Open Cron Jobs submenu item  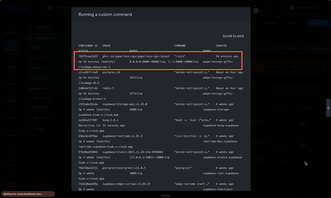point(37,58)
